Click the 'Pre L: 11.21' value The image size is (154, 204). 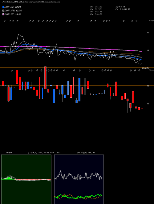click(x=96, y=12)
